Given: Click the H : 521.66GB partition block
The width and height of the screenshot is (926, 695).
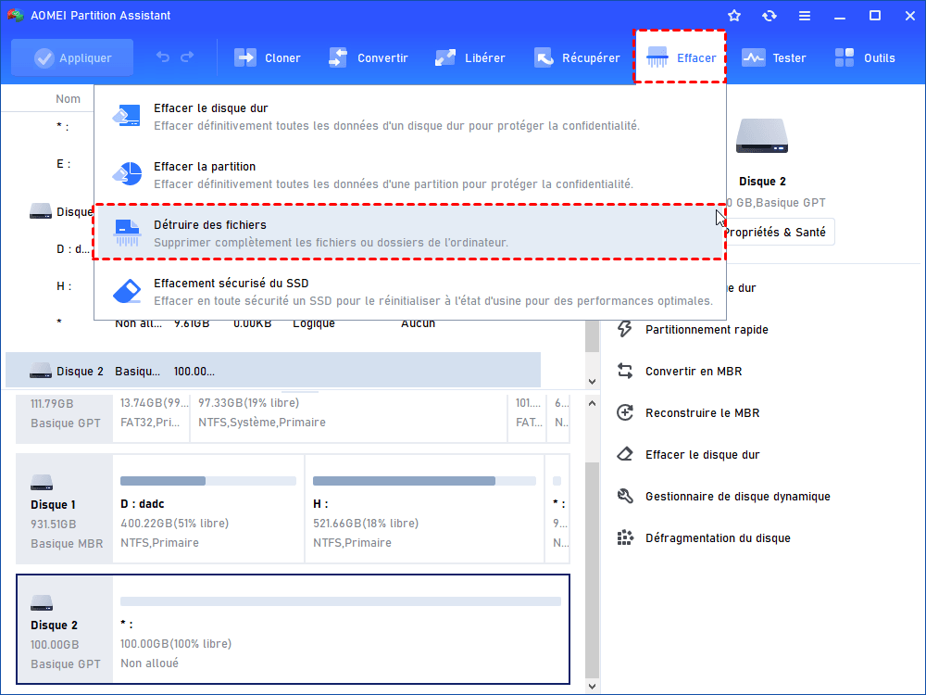Looking at the screenshot, I should coord(424,508).
